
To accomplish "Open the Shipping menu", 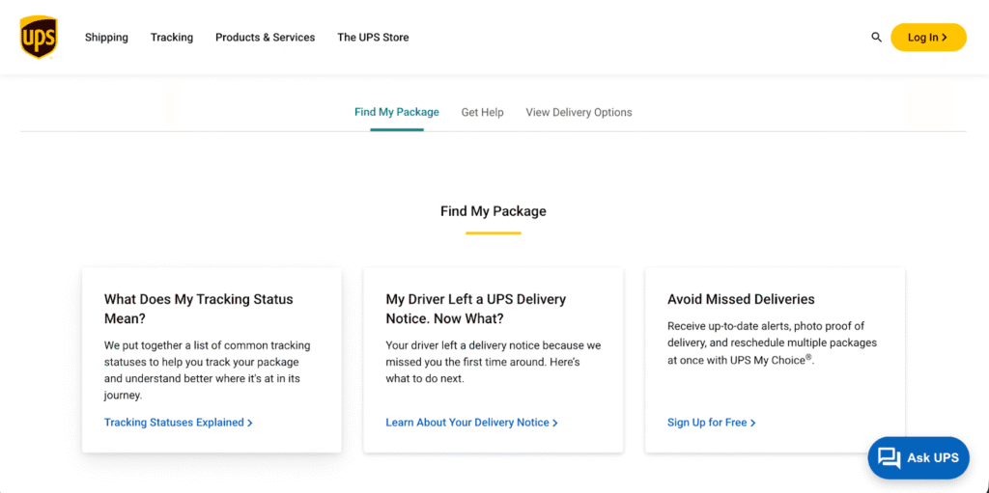I will click(106, 38).
